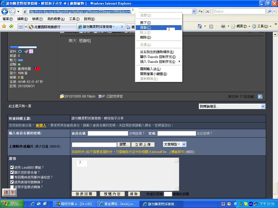
Task: Click the search magnifier icon
Action: 270,11
